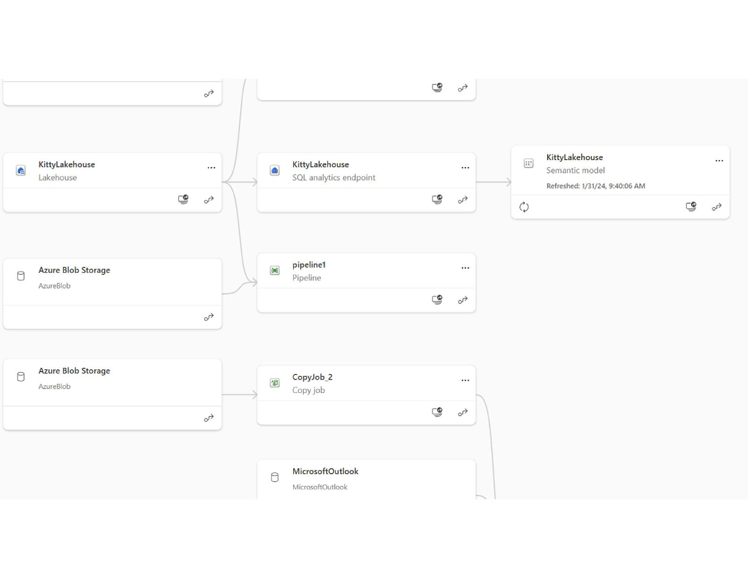The height and width of the screenshot is (578, 748).
Task: Click the pipeline1 item name
Action: (x=309, y=265)
